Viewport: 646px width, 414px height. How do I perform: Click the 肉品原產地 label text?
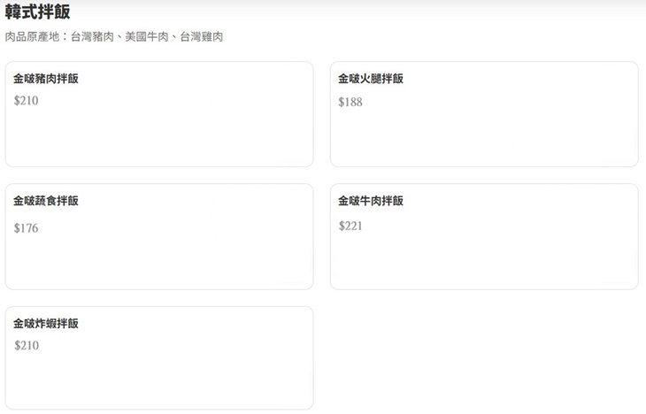[31, 37]
